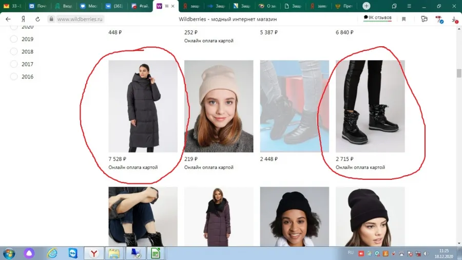Click the 7 528 ₽ price

click(117, 159)
